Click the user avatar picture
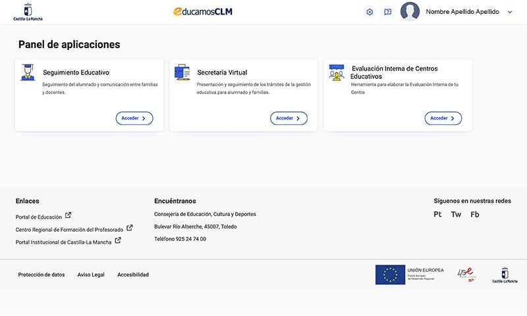Image resolution: width=527 pixels, height=316 pixels. pyautogui.click(x=410, y=11)
